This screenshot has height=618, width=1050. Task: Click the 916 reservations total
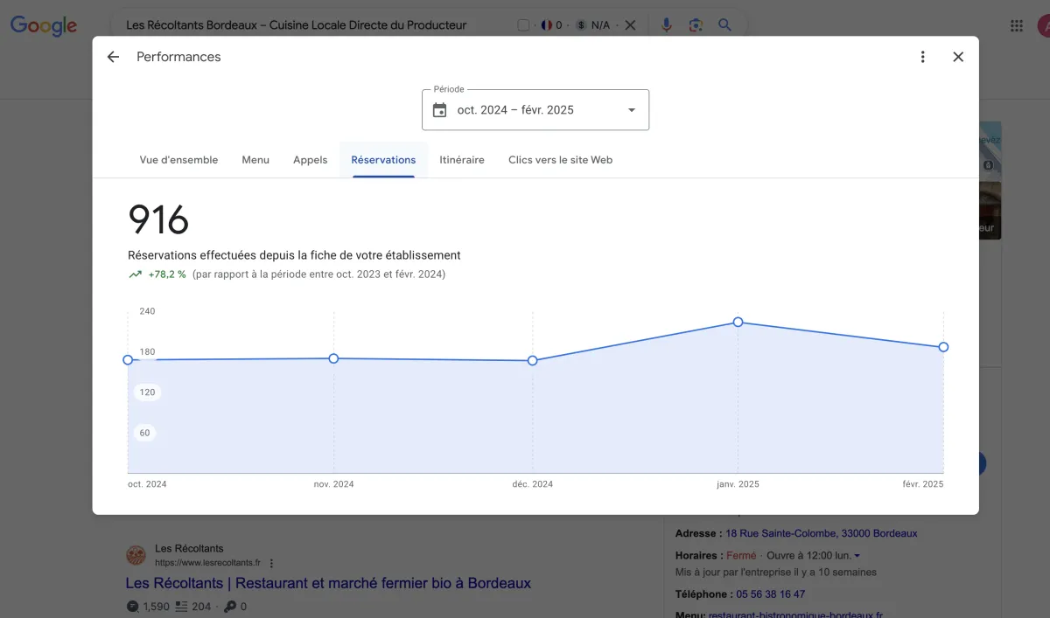coord(158,219)
